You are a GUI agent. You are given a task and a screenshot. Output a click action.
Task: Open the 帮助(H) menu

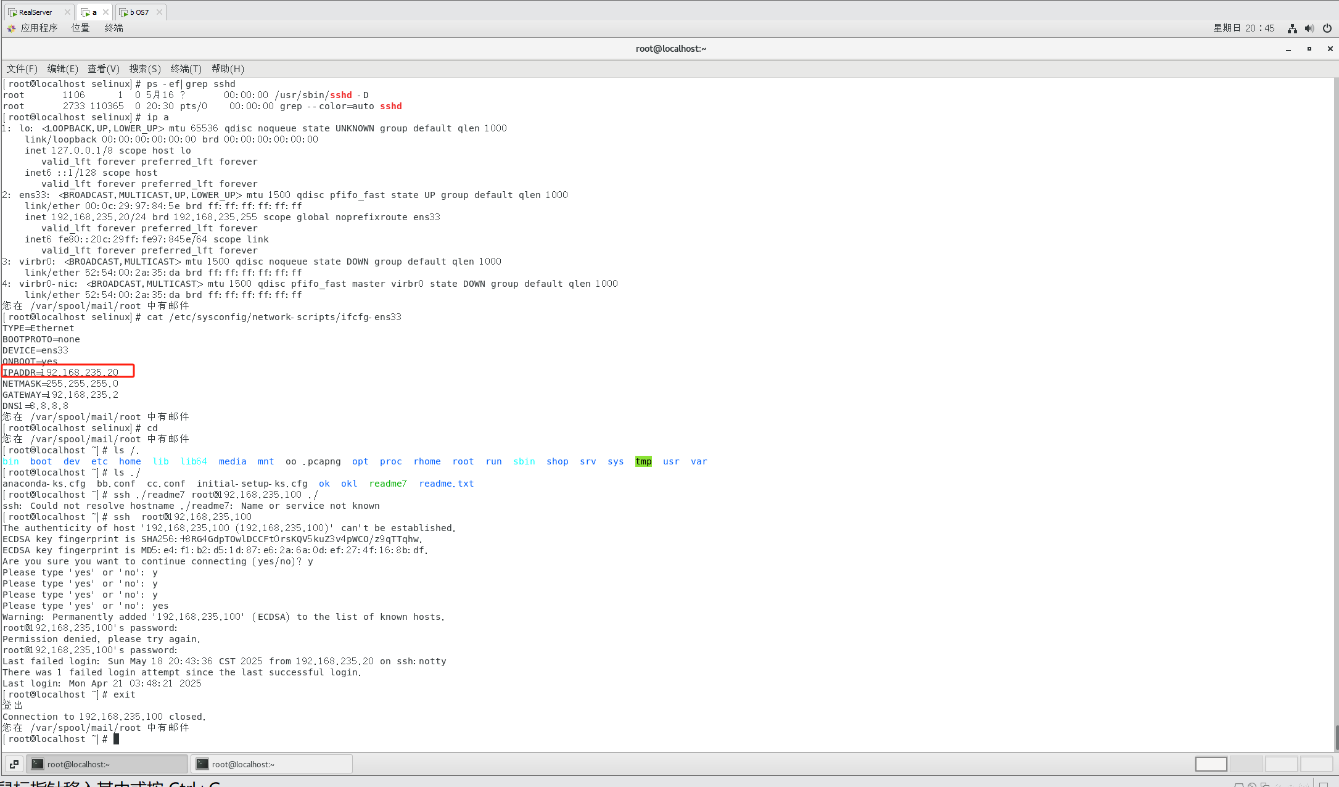pyautogui.click(x=228, y=69)
